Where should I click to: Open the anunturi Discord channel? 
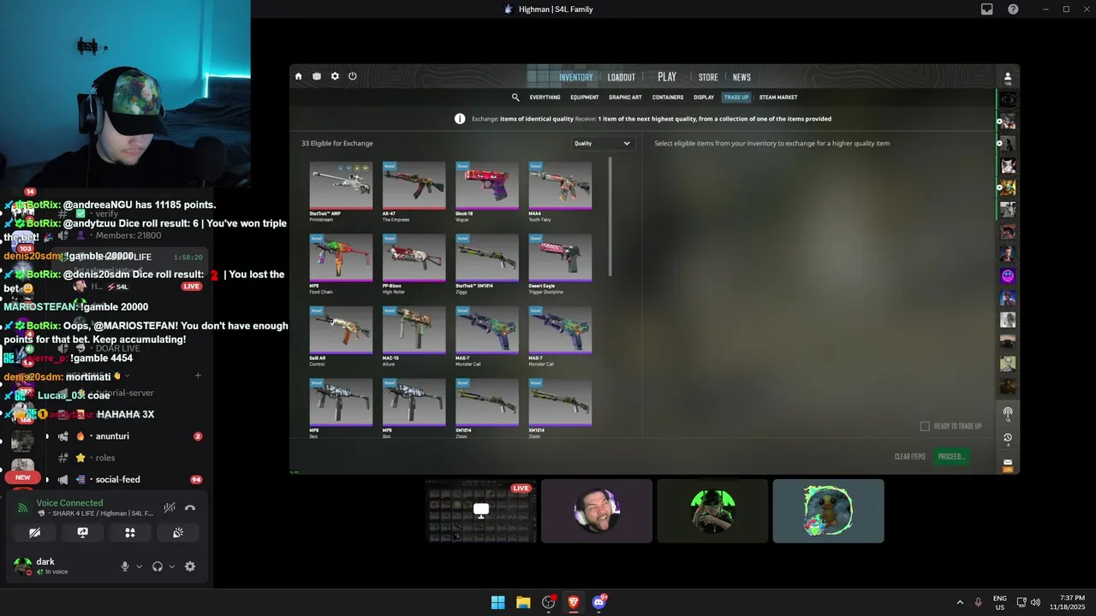(112, 436)
